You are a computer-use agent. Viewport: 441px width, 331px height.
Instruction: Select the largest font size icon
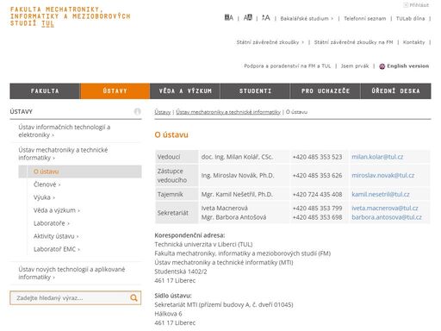[265, 18]
